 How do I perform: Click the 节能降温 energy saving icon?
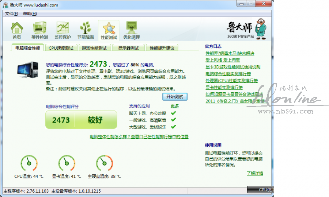[x=86, y=30]
